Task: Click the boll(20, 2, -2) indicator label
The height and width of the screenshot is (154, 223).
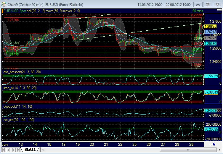Action: pos(36,11)
